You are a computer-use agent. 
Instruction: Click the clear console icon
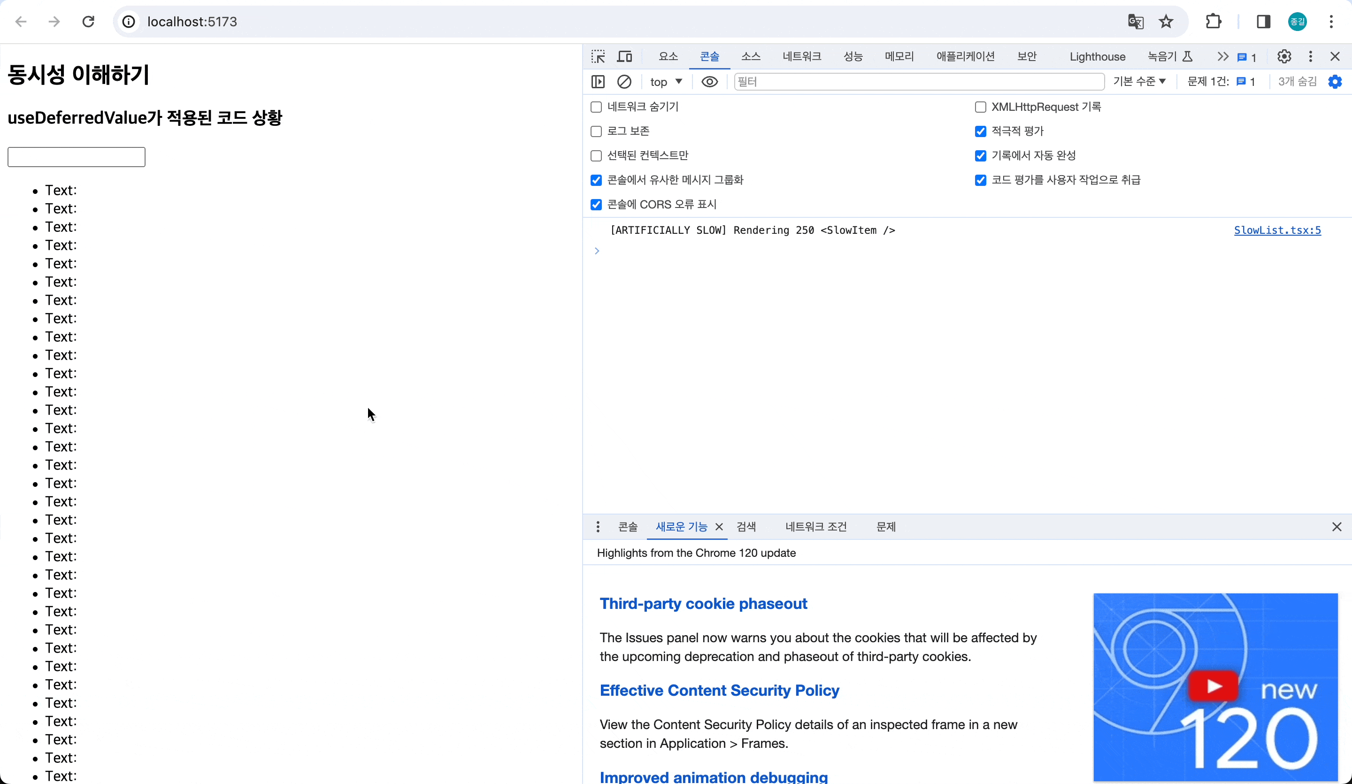(624, 82)
